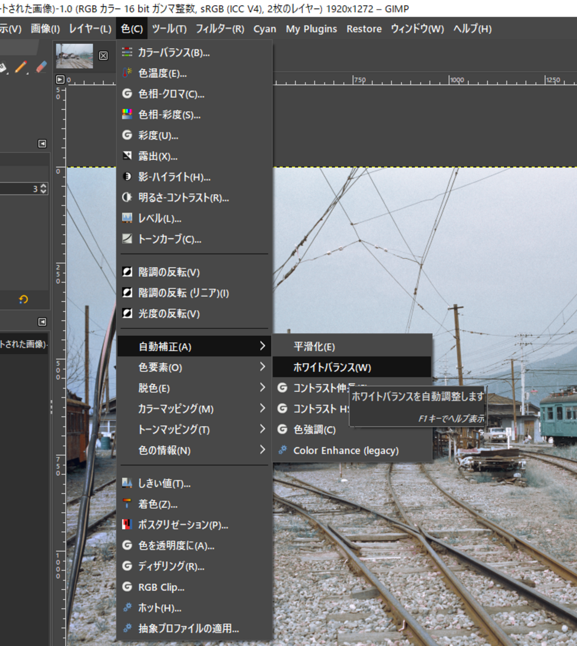Open panel menu arrow above the spinbox

point(42,143)
